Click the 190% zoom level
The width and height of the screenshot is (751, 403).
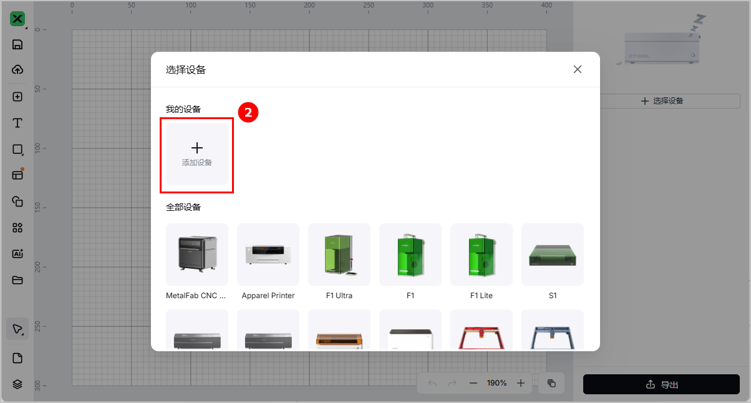tap(497, 383)
